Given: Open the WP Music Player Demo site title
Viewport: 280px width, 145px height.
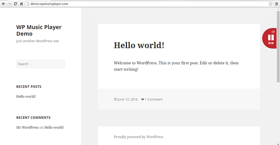Looking at the screenshot, I should click(39, 30).
